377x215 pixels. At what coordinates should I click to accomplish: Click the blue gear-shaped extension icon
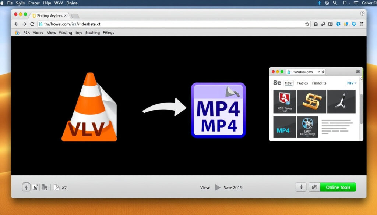[338, 24]
